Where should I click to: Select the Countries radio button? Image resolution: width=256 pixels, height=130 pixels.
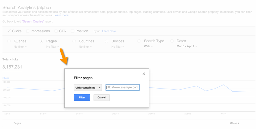pyautogui.click(x=74, y=41)
